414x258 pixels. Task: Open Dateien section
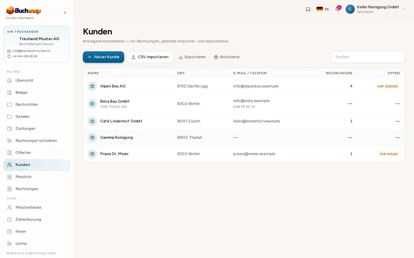(37, 117)
